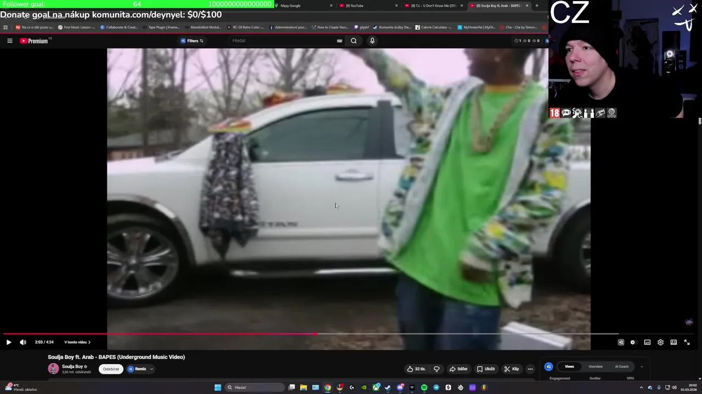Open the YouTube hamburger guide menu
Viewport: 702px width, 394px height.
point(9,40)
